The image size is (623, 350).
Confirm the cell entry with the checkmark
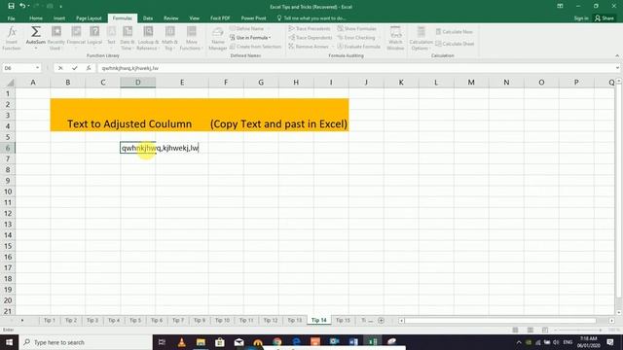(x=74, y=68)
